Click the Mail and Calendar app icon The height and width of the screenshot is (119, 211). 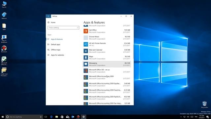coord(86,51)
